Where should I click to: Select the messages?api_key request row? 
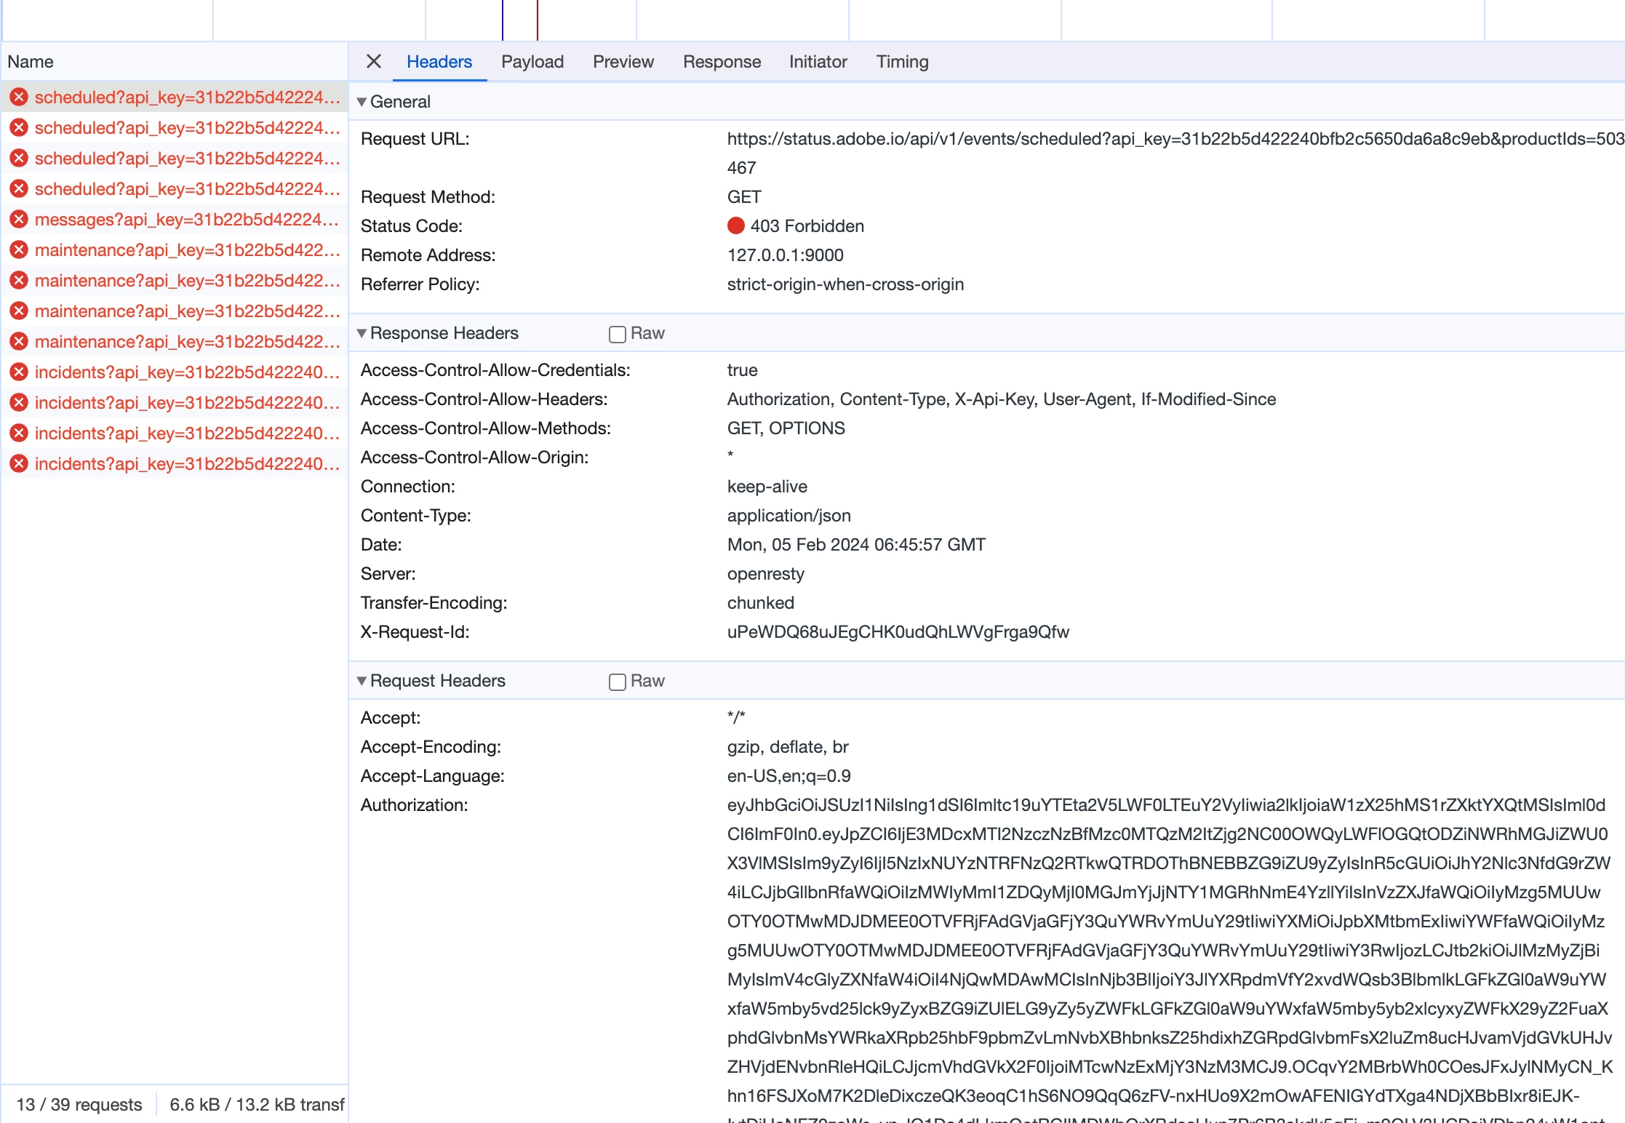pyautogui.click(x=186, y=219)
